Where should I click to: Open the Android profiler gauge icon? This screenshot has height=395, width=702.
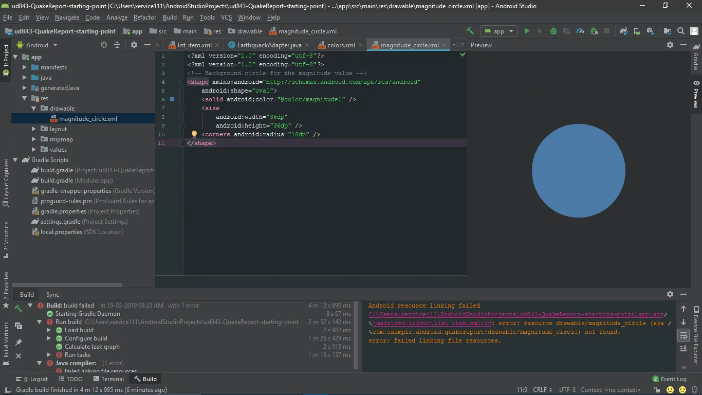pyautogui.click(x=580, y=31)
